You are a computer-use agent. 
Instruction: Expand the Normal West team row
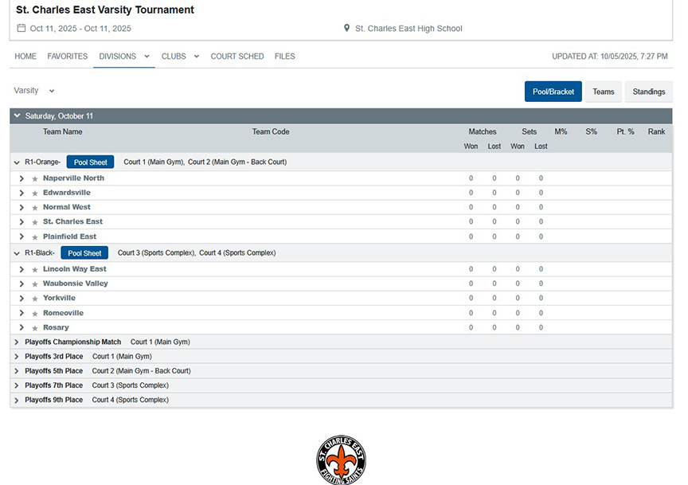point(21,208)
